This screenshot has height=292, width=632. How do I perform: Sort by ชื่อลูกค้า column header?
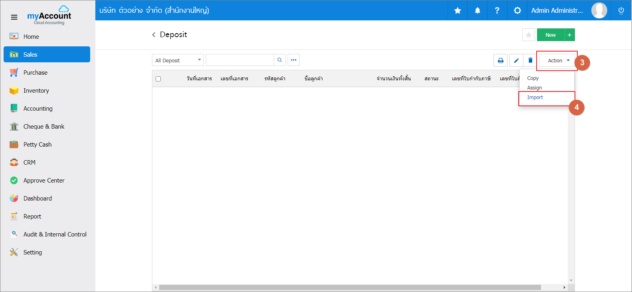click(314, 79)
